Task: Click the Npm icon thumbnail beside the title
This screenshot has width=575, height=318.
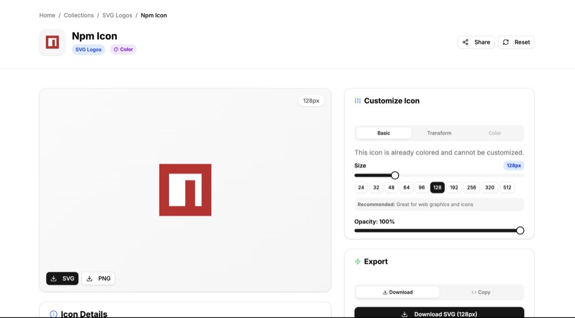Action: [x=52, y=42]
